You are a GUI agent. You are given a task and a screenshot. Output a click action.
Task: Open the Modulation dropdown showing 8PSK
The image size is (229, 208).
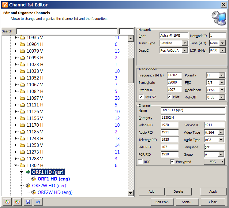(x=222, y=90)
